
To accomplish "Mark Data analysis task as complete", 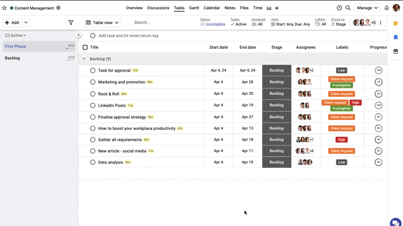I will click(92, 162).
